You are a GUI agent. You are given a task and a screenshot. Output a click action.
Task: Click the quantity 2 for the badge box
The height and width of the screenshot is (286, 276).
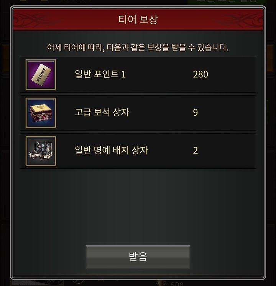(x=195, y=151)
